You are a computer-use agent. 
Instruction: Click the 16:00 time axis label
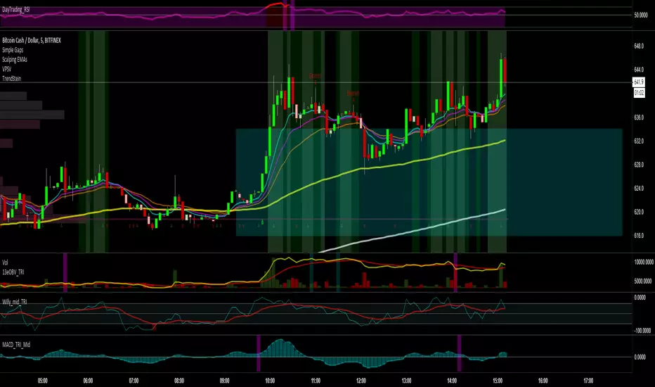click(x=543, y=381)
